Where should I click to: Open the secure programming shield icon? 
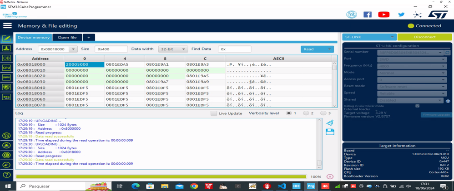pyautogui.click(x=7, y=87)
